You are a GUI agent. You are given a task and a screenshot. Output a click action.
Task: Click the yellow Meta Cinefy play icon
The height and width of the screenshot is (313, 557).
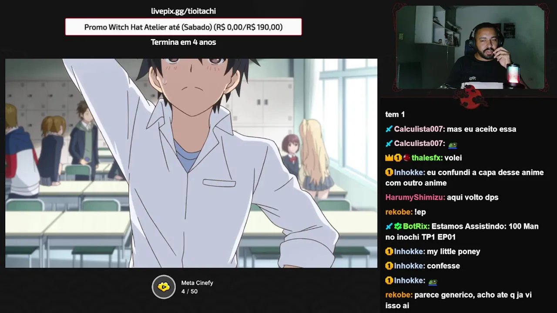click(164, 287)
